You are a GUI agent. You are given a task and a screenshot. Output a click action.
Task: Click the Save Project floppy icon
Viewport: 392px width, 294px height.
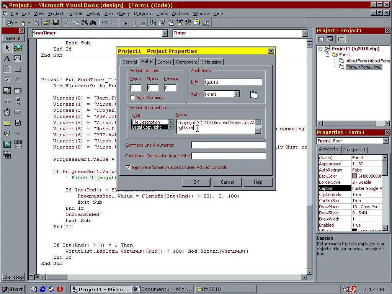point(56,23)
